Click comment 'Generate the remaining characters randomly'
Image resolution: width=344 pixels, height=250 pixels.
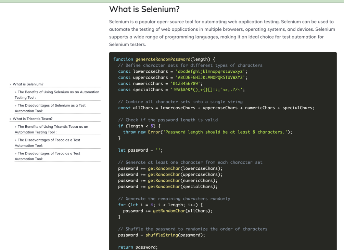(174, 198)
